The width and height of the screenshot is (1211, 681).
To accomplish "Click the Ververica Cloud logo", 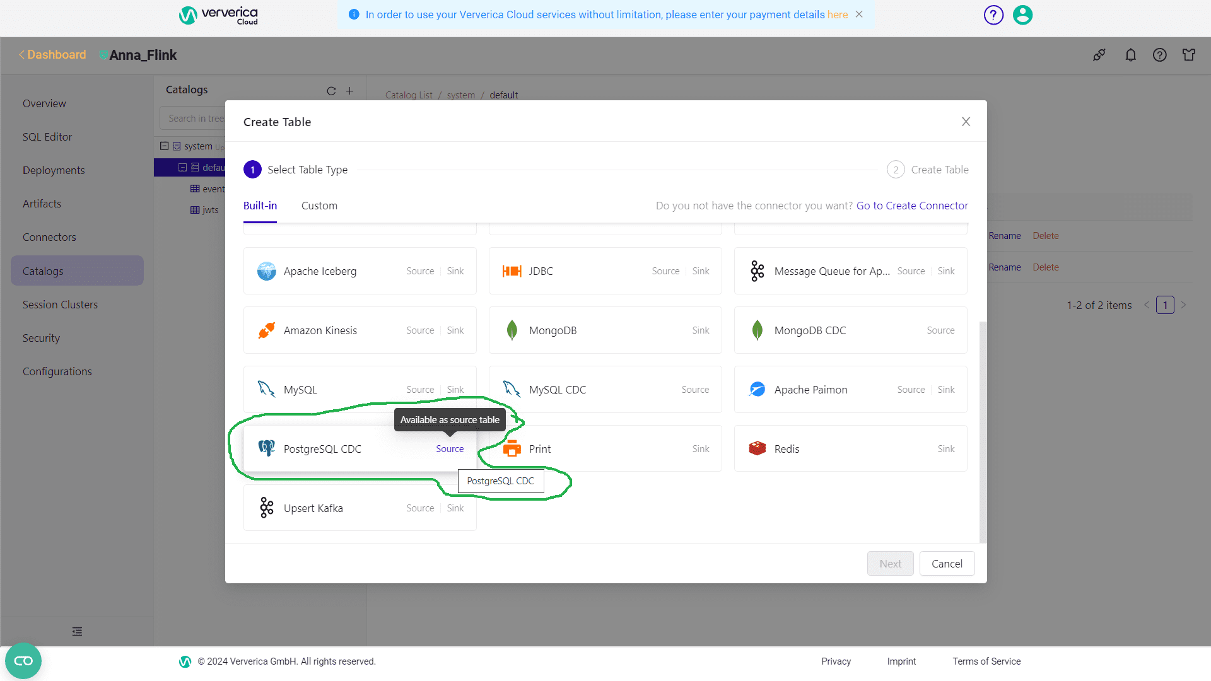I will tap(218, 15).
